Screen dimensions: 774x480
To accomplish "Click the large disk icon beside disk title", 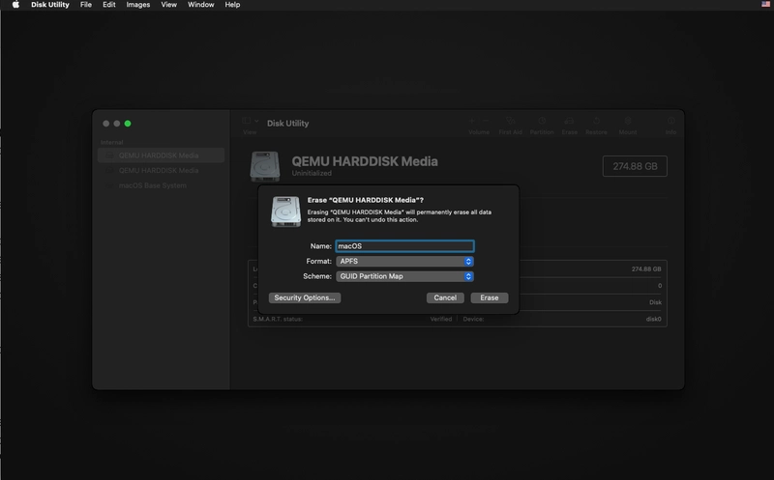I will (265, 166).
